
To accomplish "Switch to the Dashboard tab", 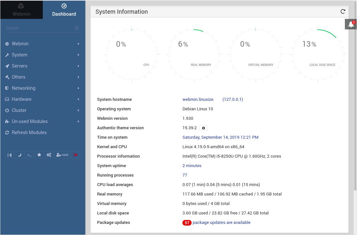I will click(64, 10).
